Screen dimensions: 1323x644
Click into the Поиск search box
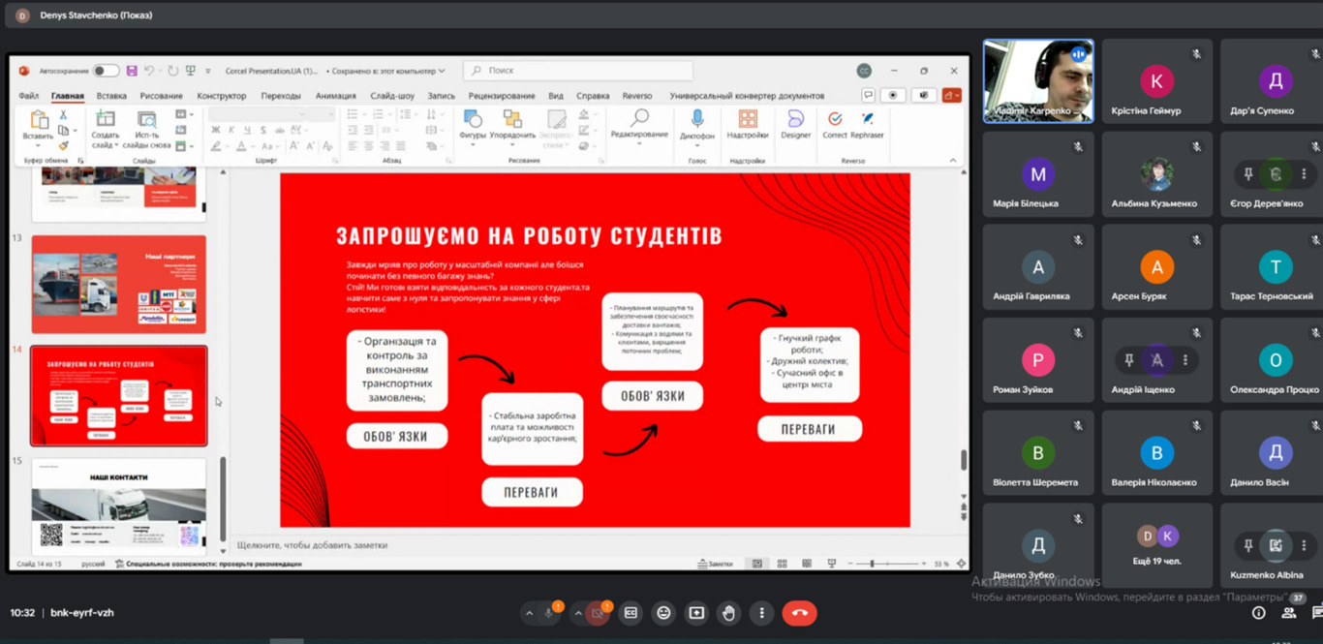click(x=578, y=71)
